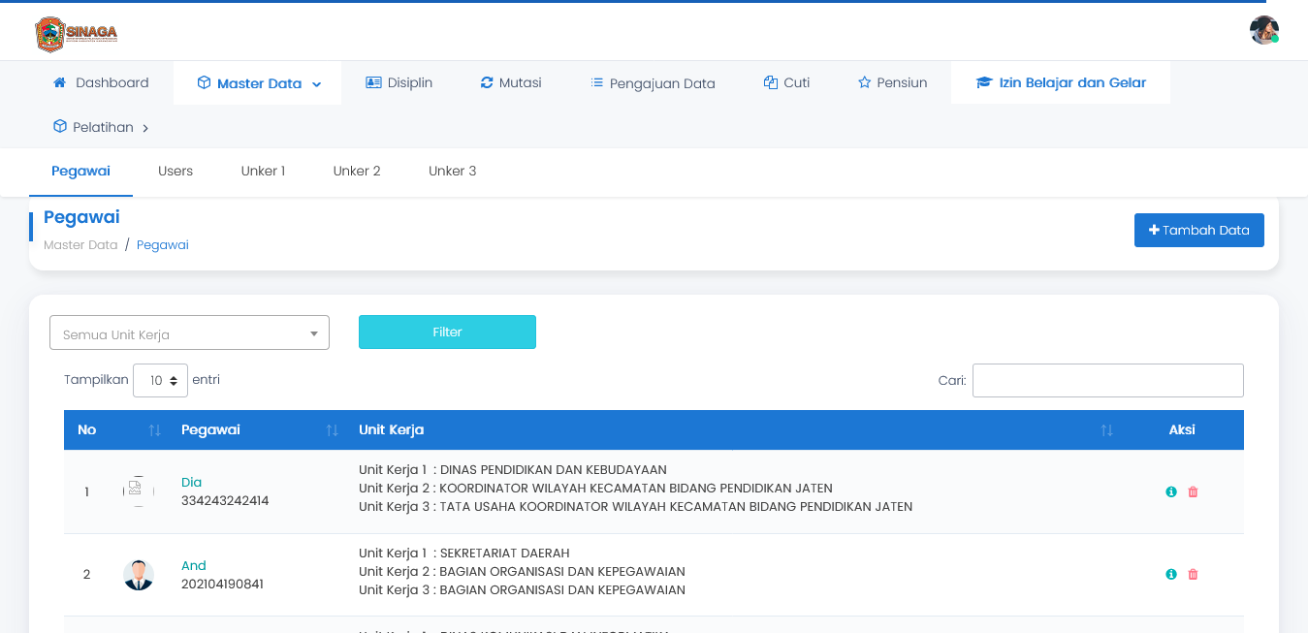Sort table by No column
This screenshot has width=1308, height=633.
coord(154,430)
